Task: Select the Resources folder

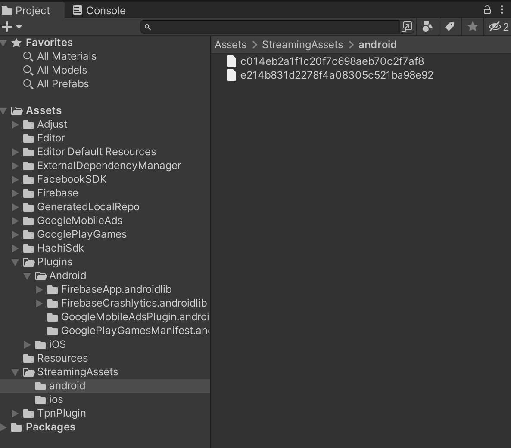Action: click(62, 358)
